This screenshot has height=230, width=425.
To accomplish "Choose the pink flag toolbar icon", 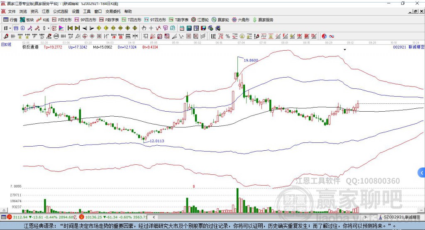I will pos(61,28).
